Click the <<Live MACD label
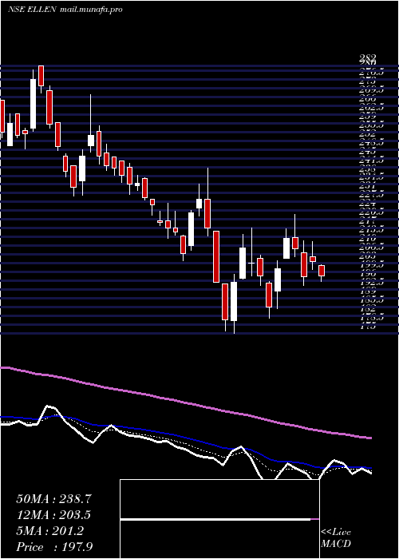 [336, 538]
